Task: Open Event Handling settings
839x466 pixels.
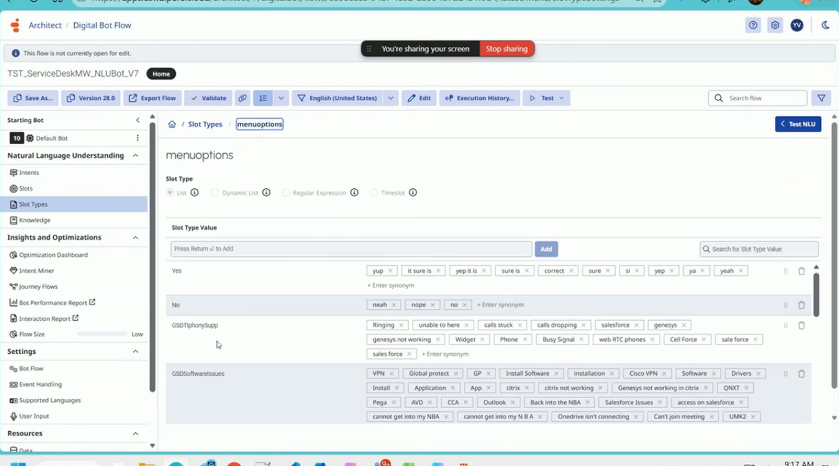Action: [41, 385]
